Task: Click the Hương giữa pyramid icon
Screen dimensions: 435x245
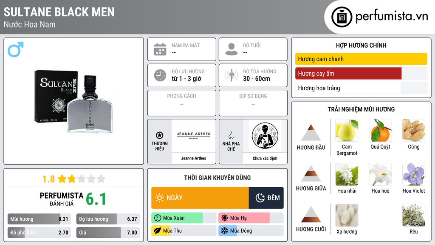Action: point(311,174)
